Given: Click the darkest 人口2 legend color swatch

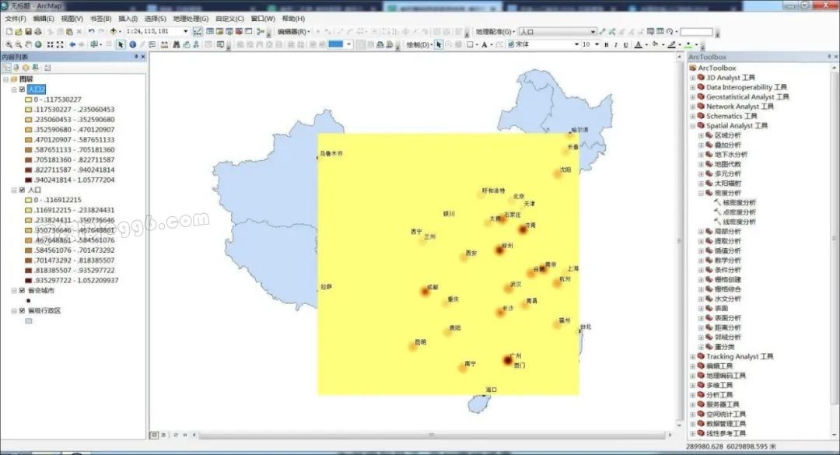Looking at the screenshot, I should click(x=28, y=180).
